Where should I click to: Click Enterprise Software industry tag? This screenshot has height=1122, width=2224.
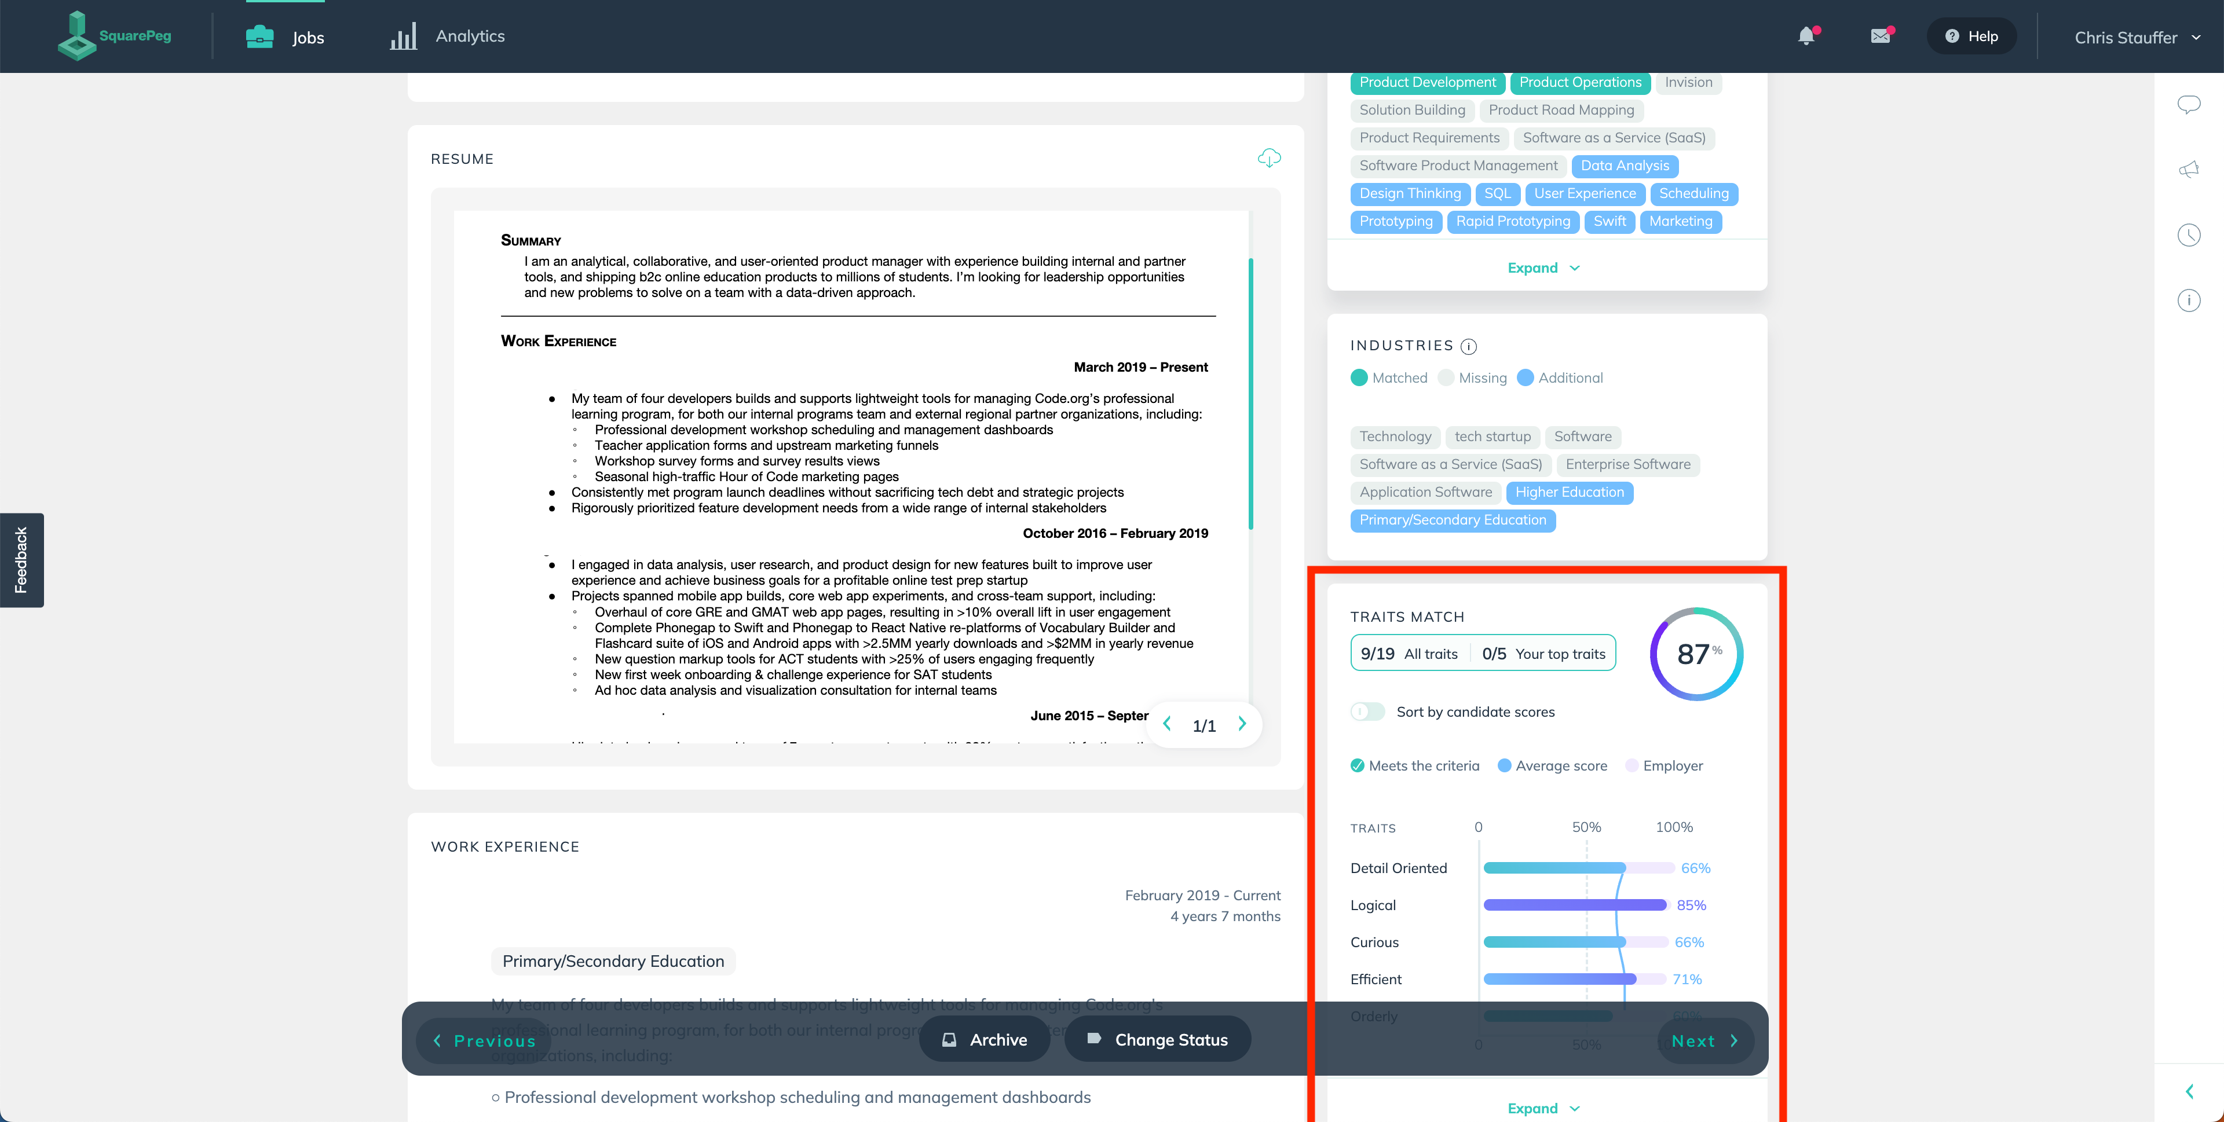coord(1627,464)
